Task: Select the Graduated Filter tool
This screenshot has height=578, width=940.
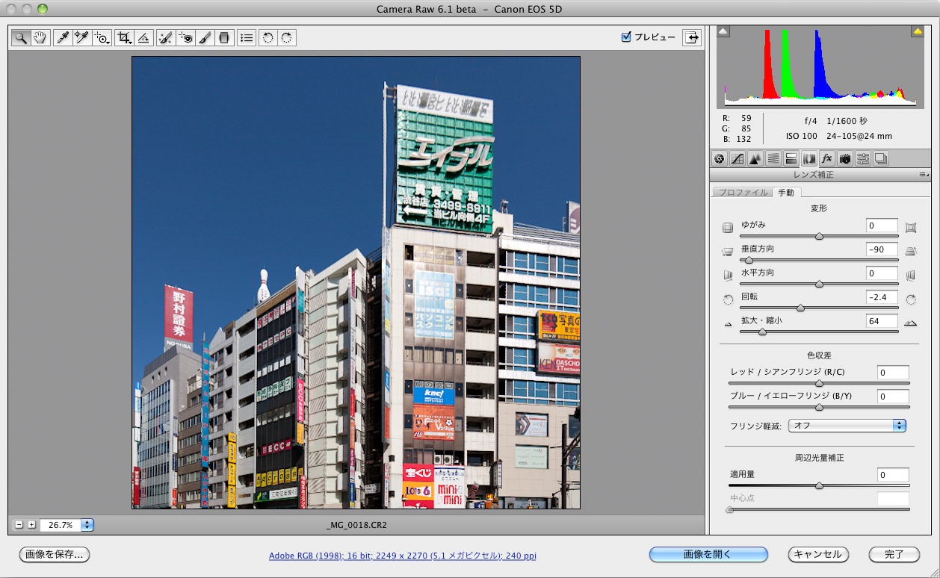Action: [224, 37]
